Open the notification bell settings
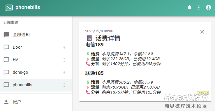 click(x=189, y=7)
